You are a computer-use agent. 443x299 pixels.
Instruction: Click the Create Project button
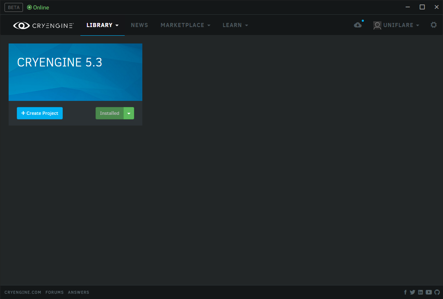point(40,113)
